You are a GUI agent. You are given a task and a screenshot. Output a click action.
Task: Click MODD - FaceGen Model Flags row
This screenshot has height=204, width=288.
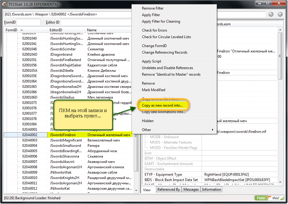(x=210, y=148)
